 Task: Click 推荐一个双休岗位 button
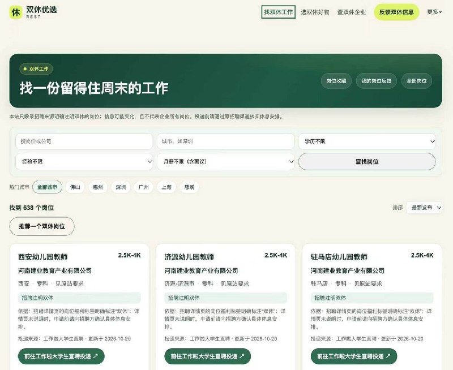point(42,226)
